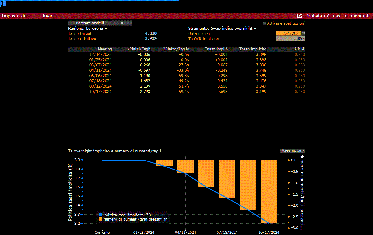Click the 11/24/2023 price date field
Viewport: 373px width, 235px height.
point(289,33)
